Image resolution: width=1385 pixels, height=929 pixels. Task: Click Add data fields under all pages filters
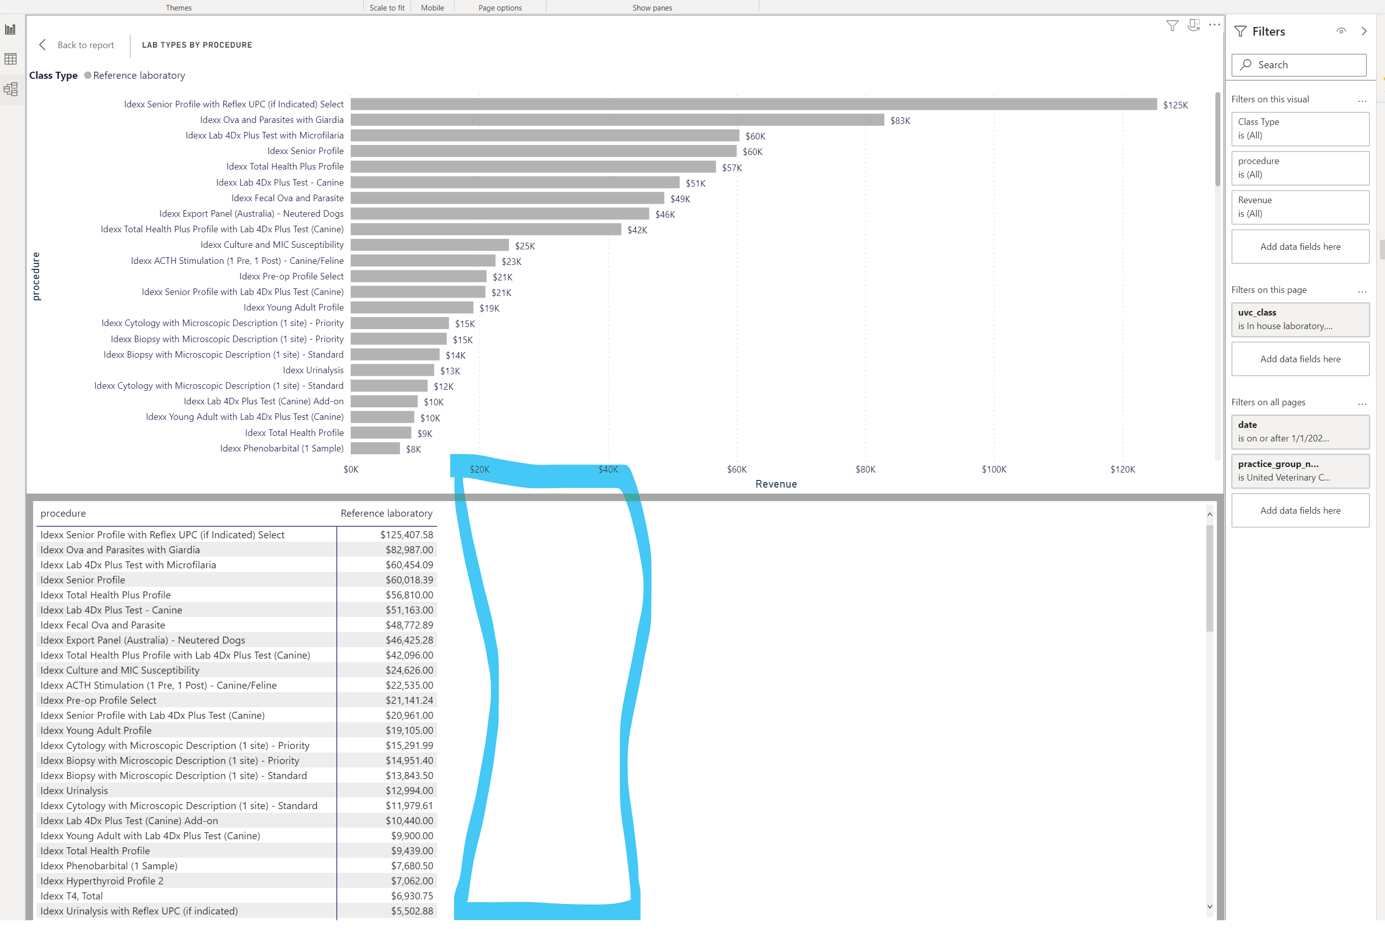tap(1300, 511)
